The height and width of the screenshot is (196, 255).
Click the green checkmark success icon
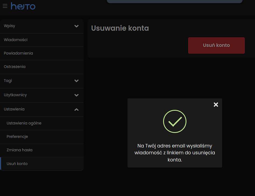tap(175, 121)
